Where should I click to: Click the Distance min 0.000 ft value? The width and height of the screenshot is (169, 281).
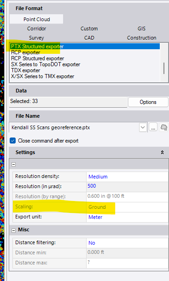pyautogui.click(x=127, y=252)
